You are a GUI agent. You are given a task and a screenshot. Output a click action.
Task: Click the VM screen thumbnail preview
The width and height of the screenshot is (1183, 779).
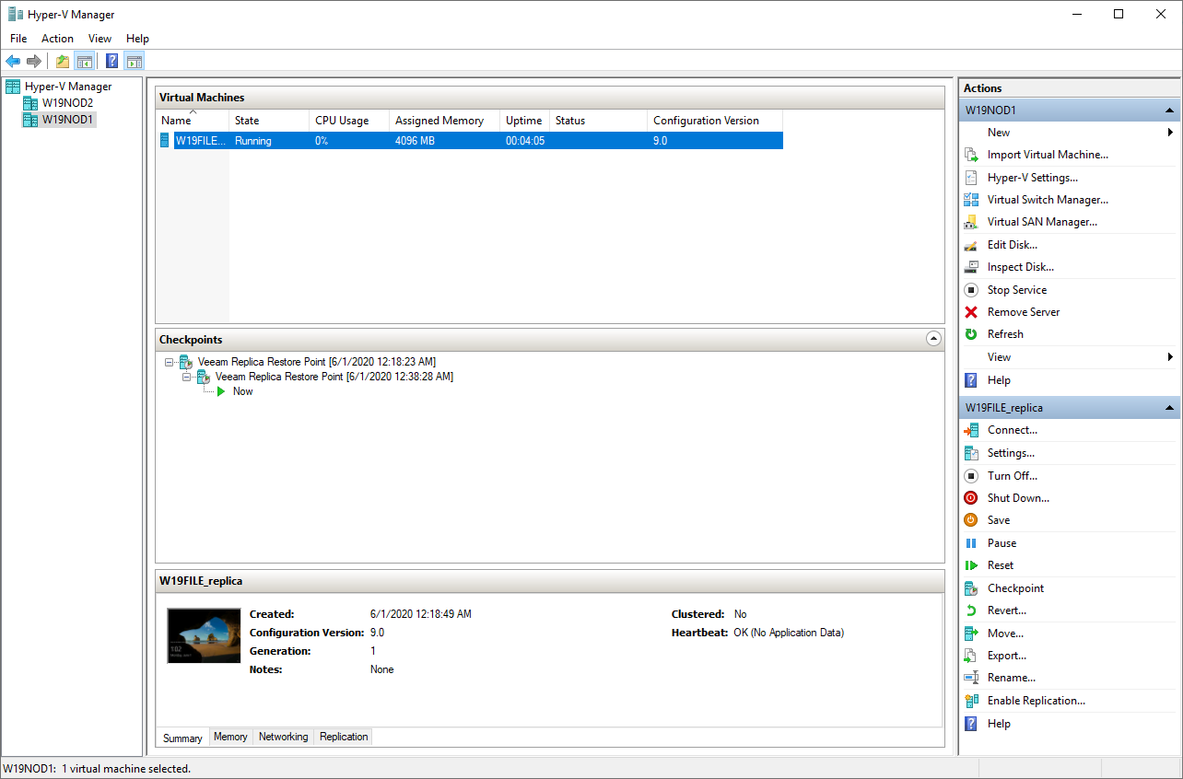(x=204, y=635)
